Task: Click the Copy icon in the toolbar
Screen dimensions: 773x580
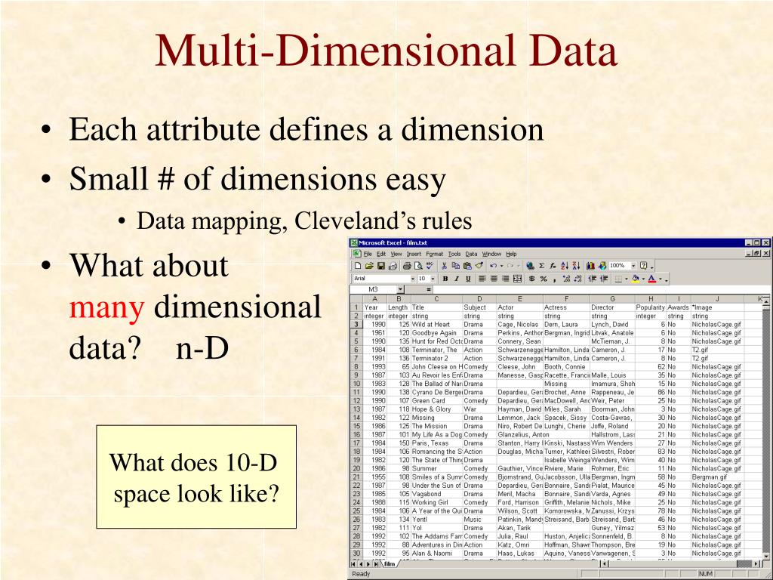Action: click(456, 266)
